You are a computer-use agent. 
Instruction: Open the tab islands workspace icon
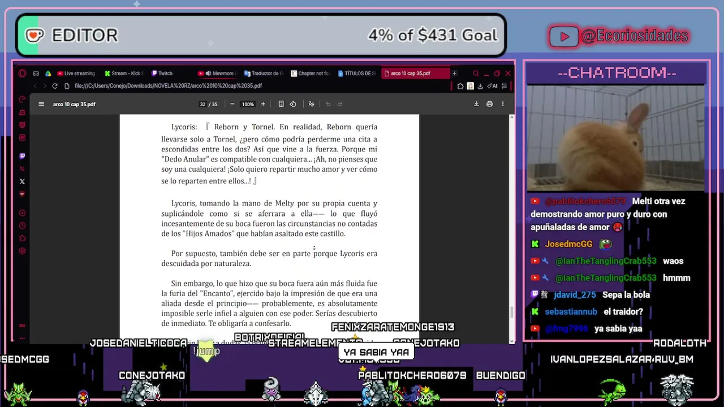coord(36,73)
